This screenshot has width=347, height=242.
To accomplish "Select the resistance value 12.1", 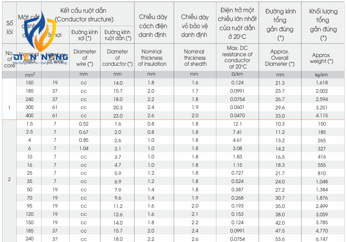I will click(237, 124).
